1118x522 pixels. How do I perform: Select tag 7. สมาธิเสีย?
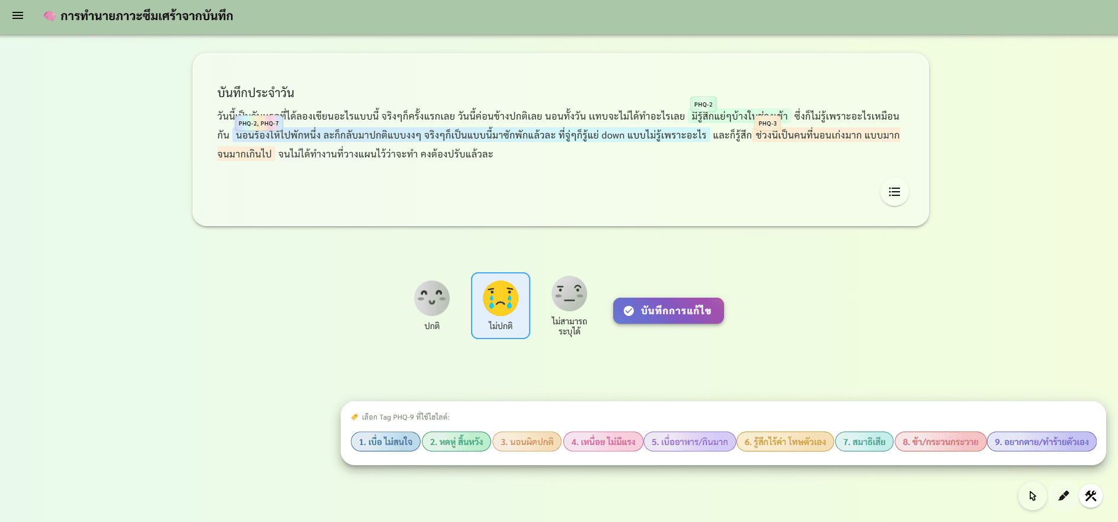(x=864, y=442)
